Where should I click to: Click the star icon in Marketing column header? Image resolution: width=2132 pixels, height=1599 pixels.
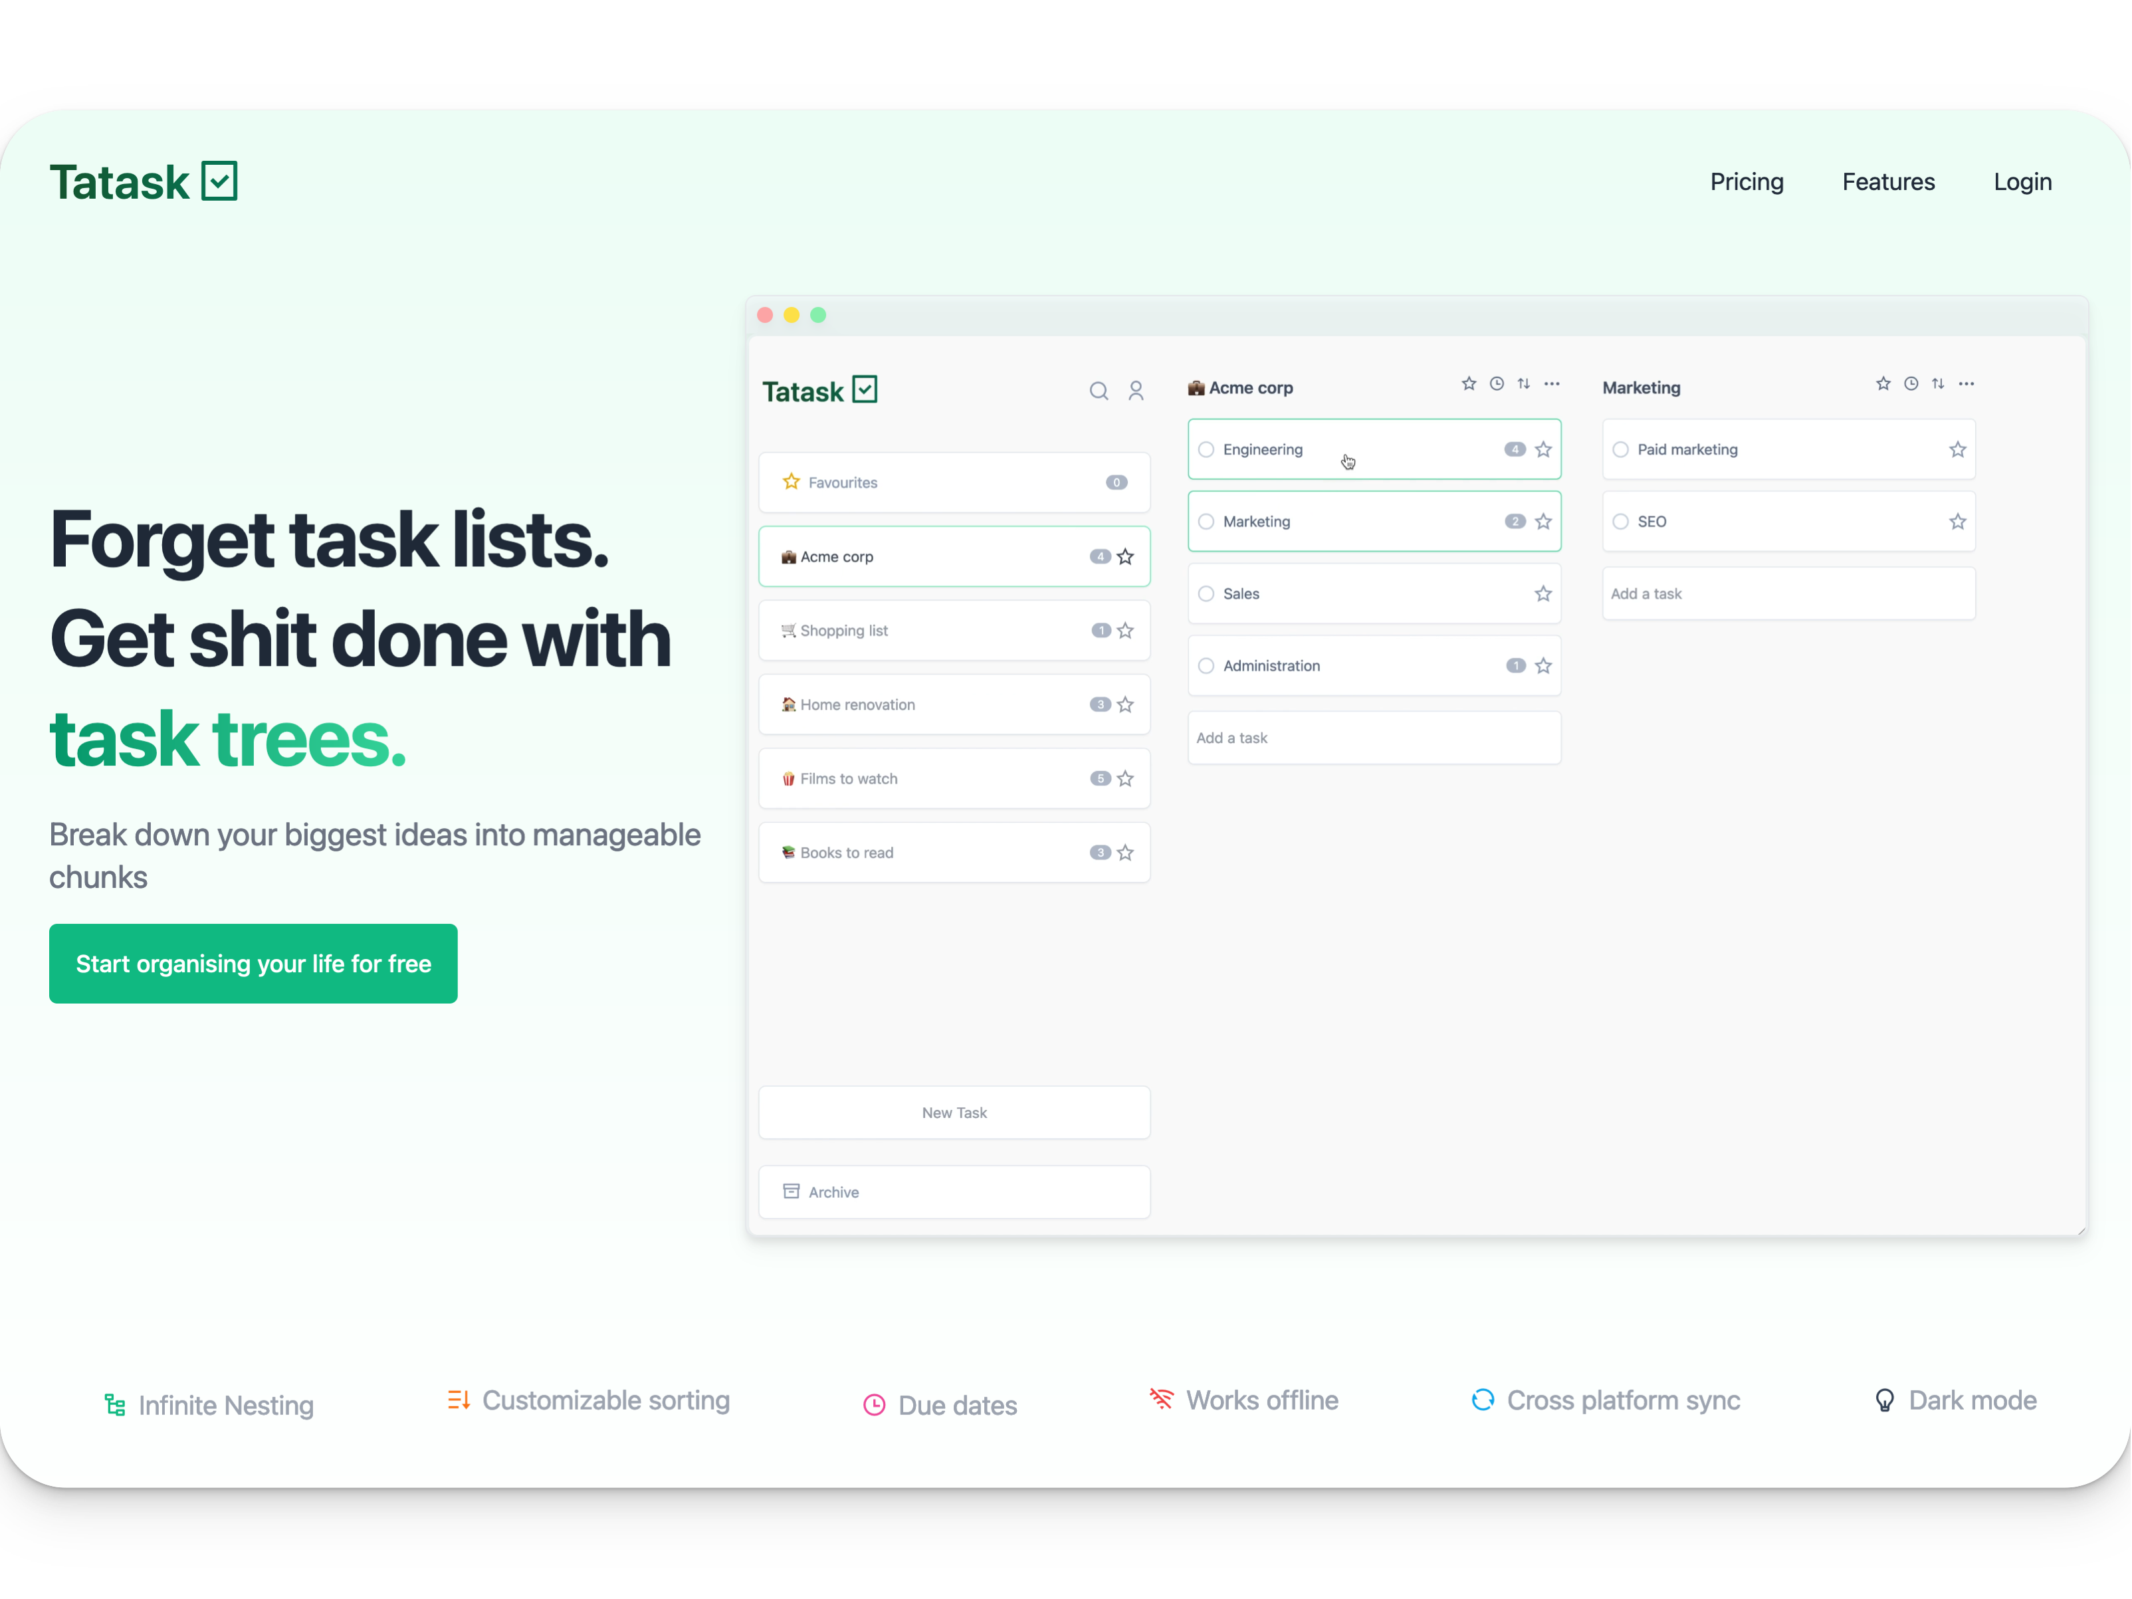(1882, 383)
